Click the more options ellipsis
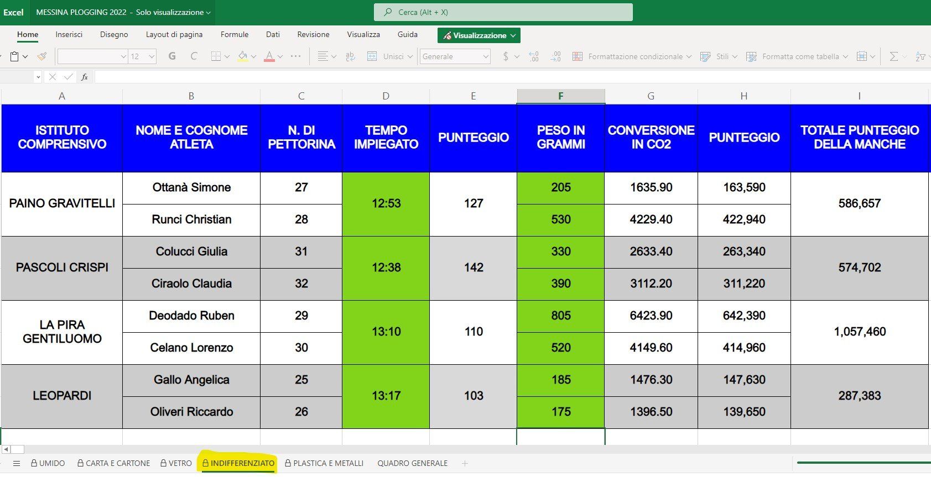This screenshot has width=931, height=477. coord(296,56)
